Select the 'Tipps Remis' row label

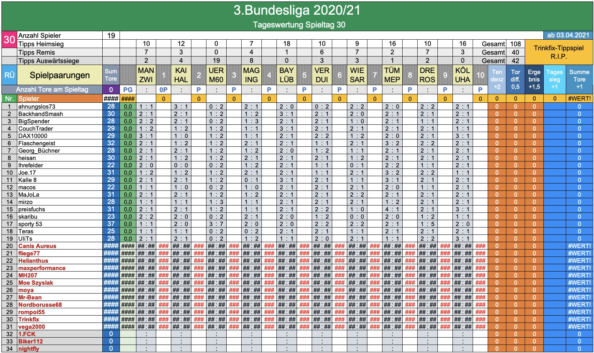click(x=60, y=52)
